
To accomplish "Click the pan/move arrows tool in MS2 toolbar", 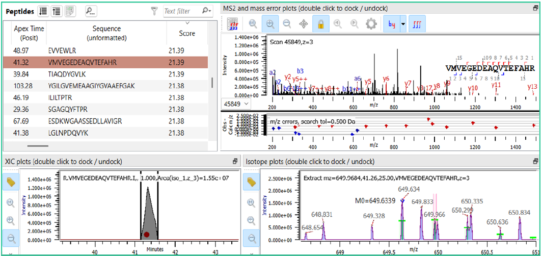I will tap(304, 24).
